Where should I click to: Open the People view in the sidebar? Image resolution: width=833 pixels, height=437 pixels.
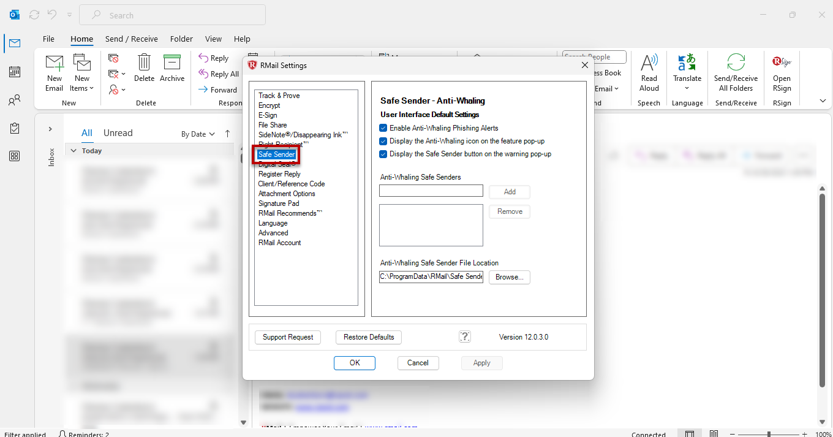[x=14, y=100]
